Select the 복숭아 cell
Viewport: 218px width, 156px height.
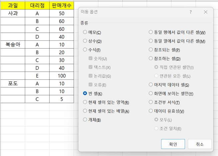(x=13, y=45)
